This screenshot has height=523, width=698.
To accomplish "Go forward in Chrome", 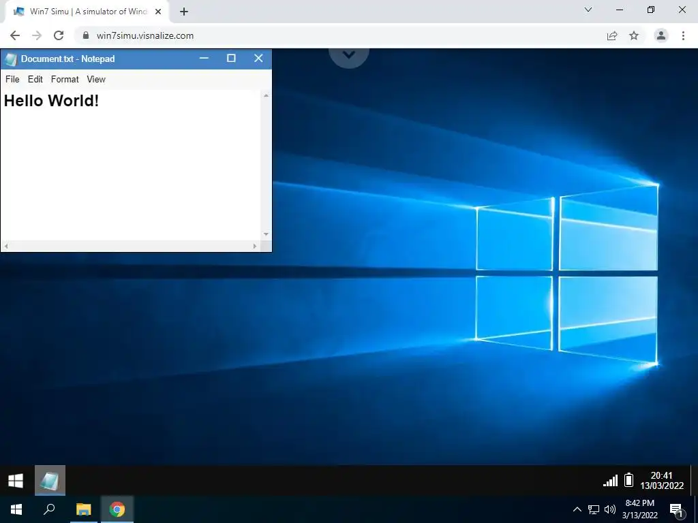I will click(x=37, y=35).
